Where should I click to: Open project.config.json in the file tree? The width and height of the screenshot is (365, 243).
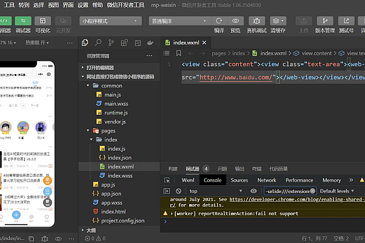122,221
